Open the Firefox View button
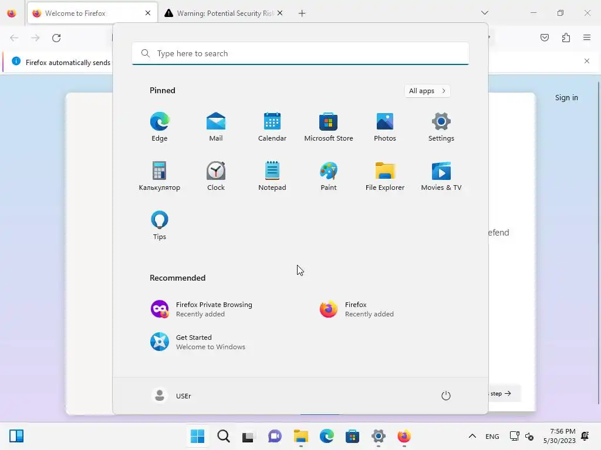Screen dimensions: 601x450 (x=12, y=13)
